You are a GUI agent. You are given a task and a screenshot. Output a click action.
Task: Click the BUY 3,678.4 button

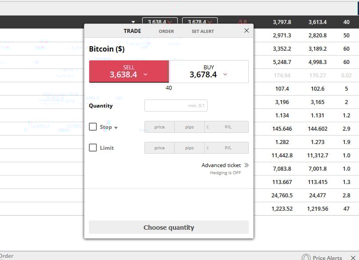pos(209,72)
